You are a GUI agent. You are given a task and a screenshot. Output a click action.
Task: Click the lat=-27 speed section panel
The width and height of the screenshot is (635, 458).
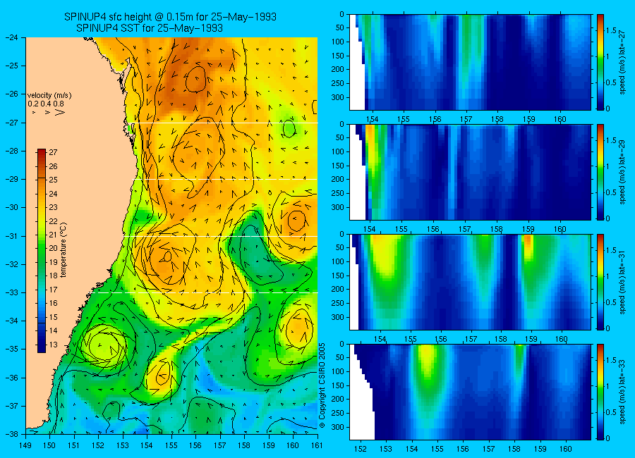(470, 62)
